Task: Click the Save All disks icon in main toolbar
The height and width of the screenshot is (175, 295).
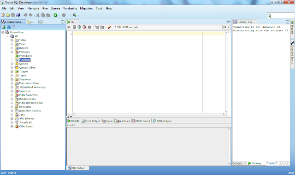Action: click(18, 15)
